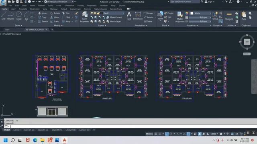Select the Arc tool
The image size is (257, 144).
coord(27,16)
